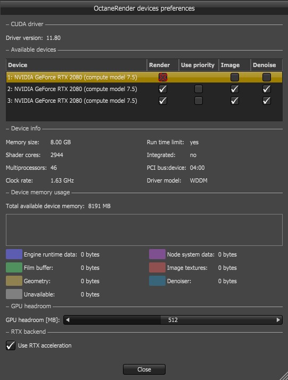Click the Shader cores value 2944
288x380 pixels.
click(x=57, y=155)
